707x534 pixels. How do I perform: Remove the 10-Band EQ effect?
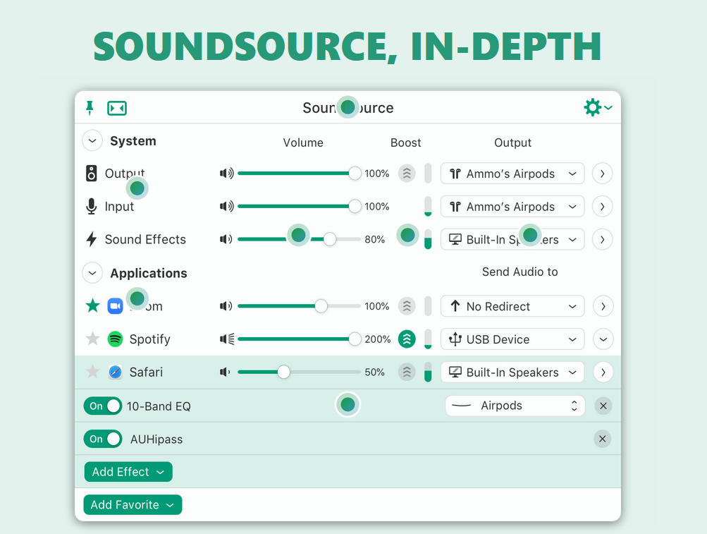(603, 406)
